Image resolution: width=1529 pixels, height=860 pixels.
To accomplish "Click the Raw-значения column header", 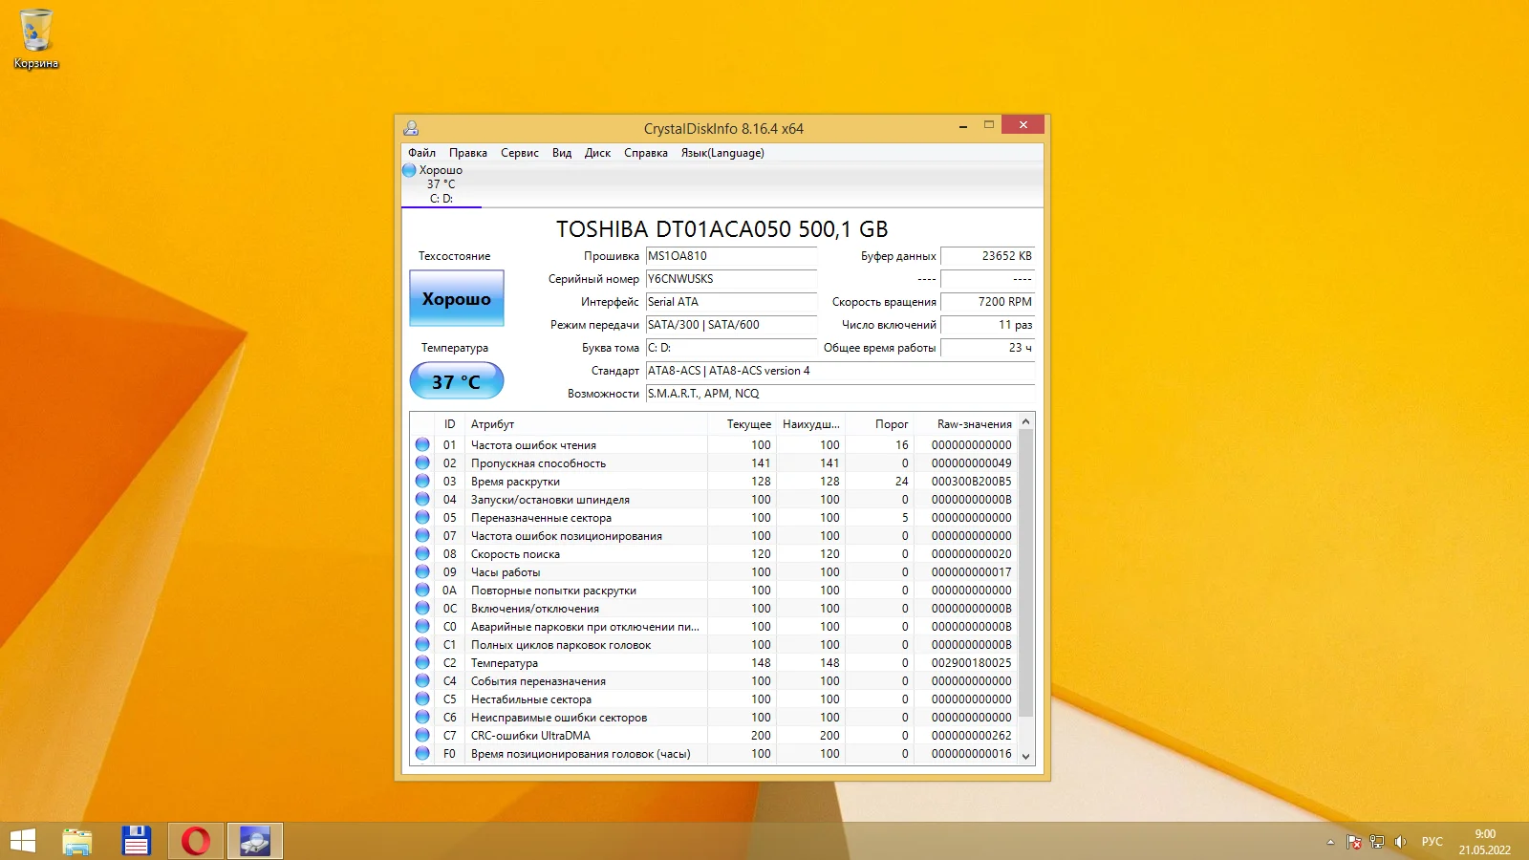I will pos(965,424).
